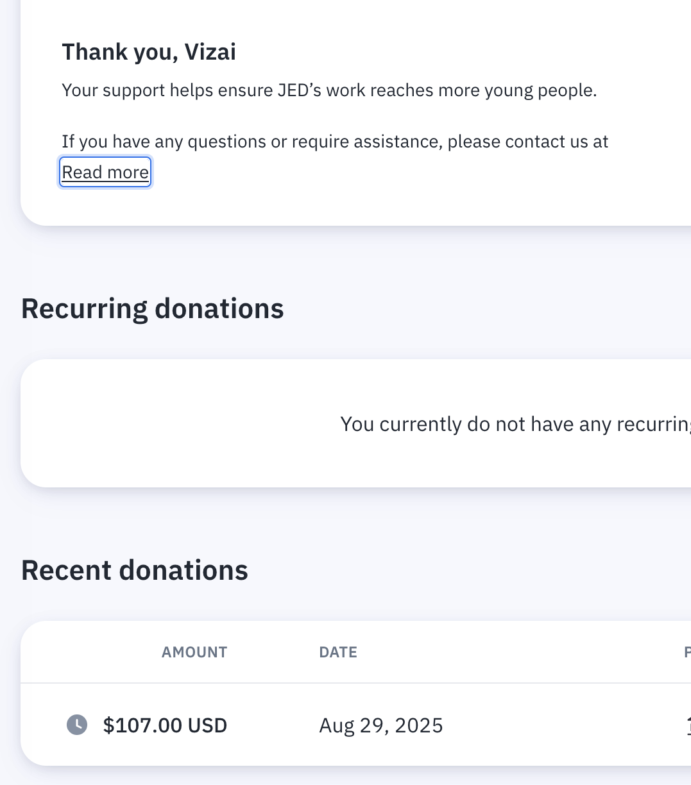691x785 pixels.
Task: Click the no recurring donations message
Action: [x=515, y=424]
